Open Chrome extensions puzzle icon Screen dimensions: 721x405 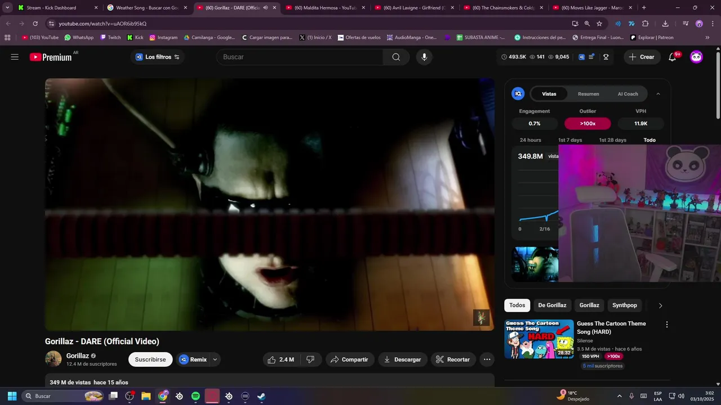point(646,24)
